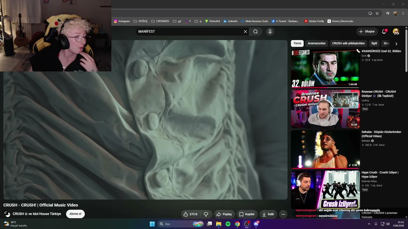This screenshot has height=229, width=408.
Task: Open the E-Ticaret Kanban bookmark
Action: [286, 21]
